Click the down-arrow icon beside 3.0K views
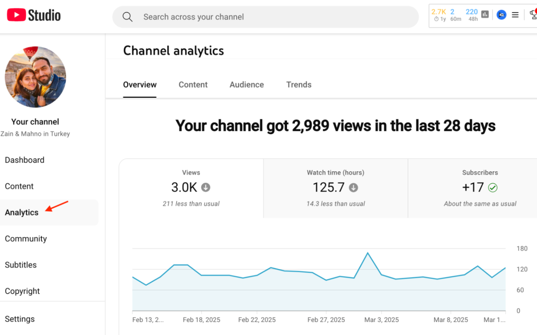This screenshot has height=335, width=537. coord(206,188)
